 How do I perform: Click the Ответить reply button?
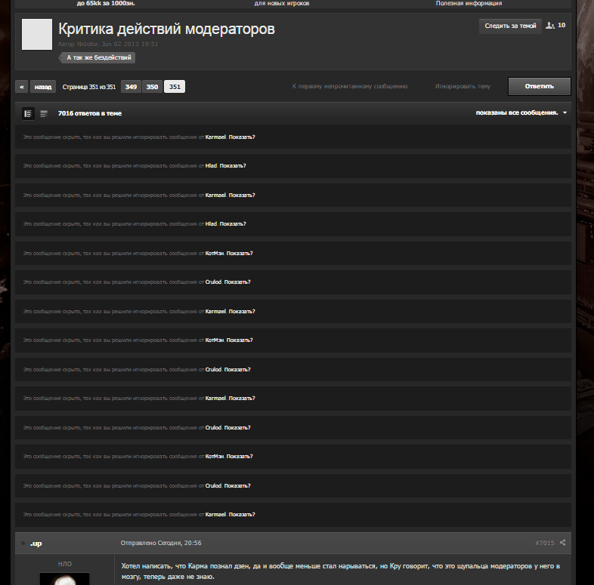click(x=540, y=86)
